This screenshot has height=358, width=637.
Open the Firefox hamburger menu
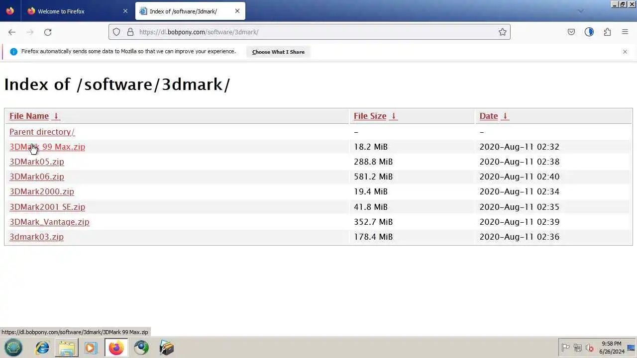(x=625, y=32)
